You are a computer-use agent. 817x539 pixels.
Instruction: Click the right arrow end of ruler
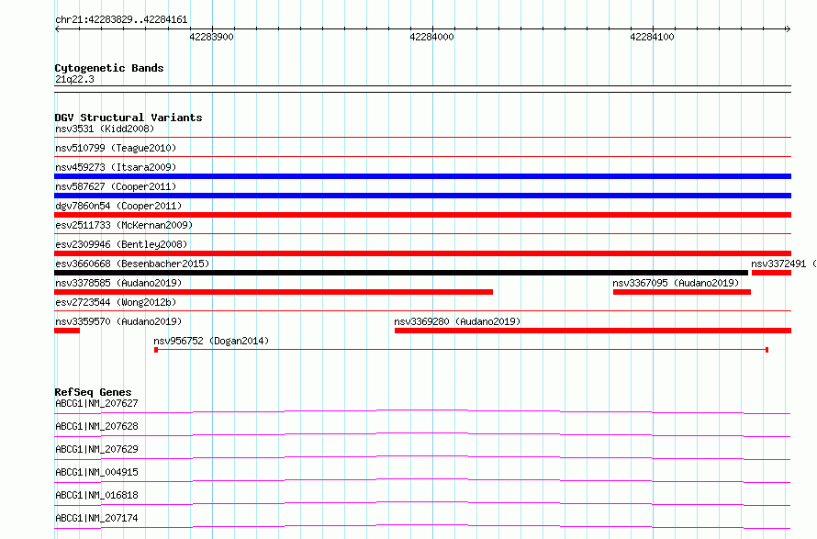[788, 28]
